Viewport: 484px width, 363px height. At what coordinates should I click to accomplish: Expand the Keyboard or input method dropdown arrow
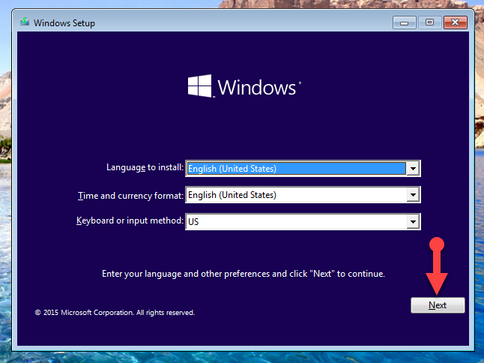pos(413,221)
